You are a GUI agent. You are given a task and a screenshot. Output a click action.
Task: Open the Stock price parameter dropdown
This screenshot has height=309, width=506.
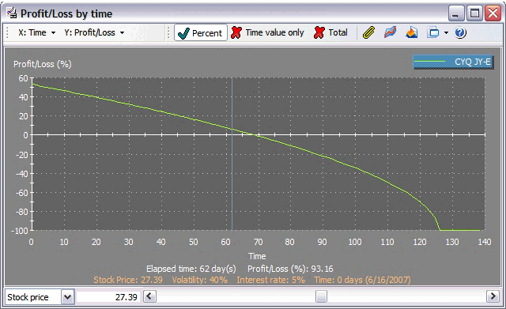pos(67,296)
